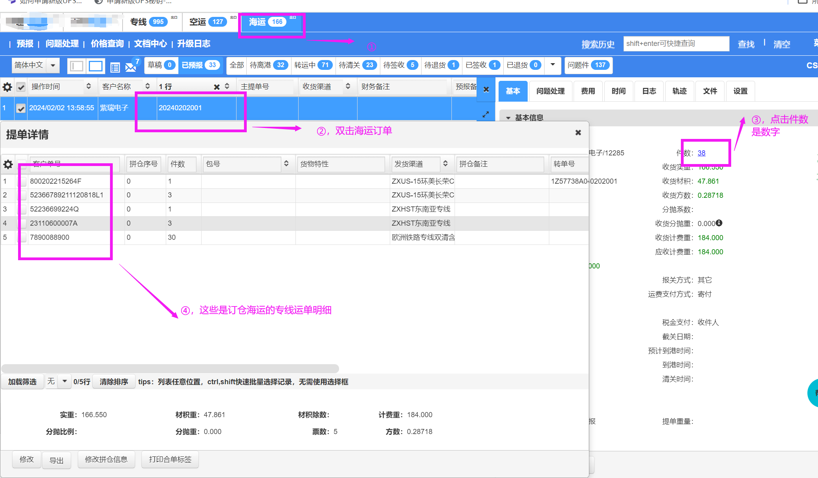Switch to the 费用 tab
Image resolution: width=818 pixels, height=478 pixels.
click(x=588, y=91)
